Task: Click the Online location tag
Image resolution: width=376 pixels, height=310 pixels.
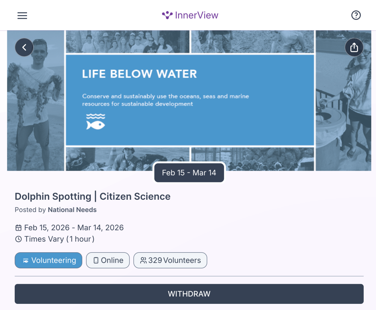Action: coord(108,260)
